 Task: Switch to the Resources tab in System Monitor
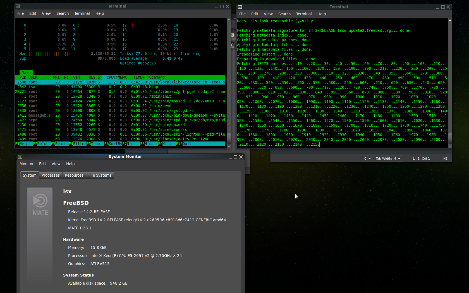tap(74, 175)
